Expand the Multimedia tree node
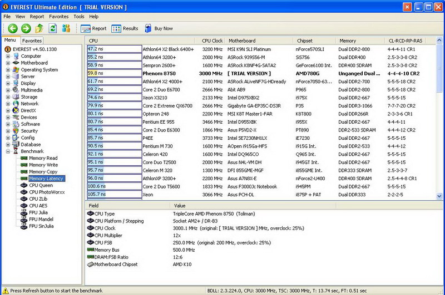The image size is (445, 295). coord(8,90)
